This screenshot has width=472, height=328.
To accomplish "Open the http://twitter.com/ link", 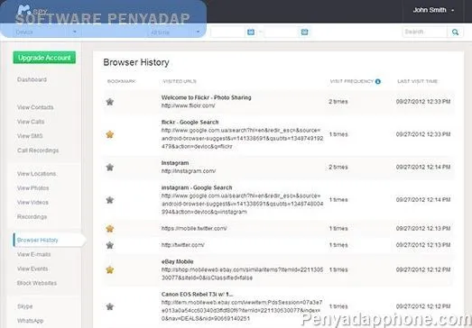I will point(182,245).
